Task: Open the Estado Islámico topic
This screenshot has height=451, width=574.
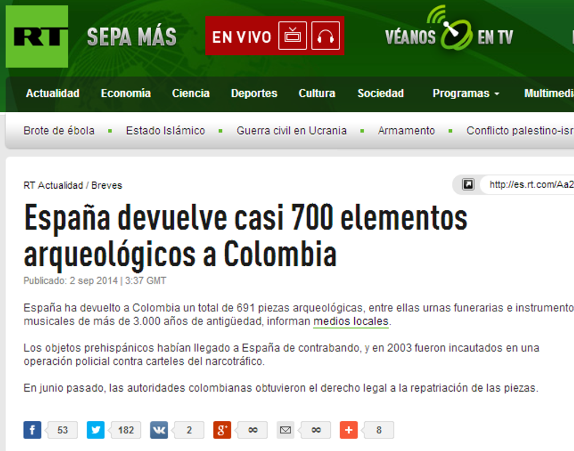Action: [x=165, y=131]
